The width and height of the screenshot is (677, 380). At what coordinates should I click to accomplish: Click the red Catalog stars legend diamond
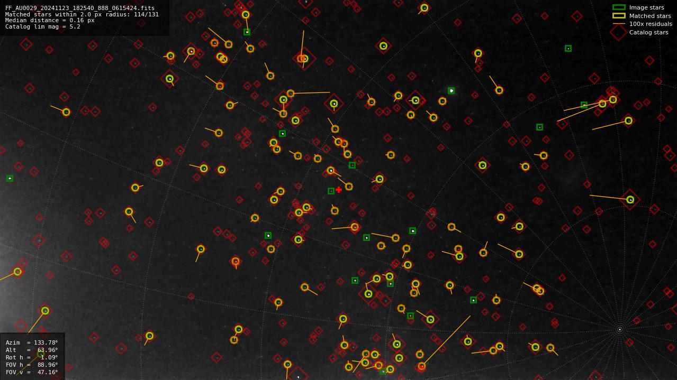[619, 32]
